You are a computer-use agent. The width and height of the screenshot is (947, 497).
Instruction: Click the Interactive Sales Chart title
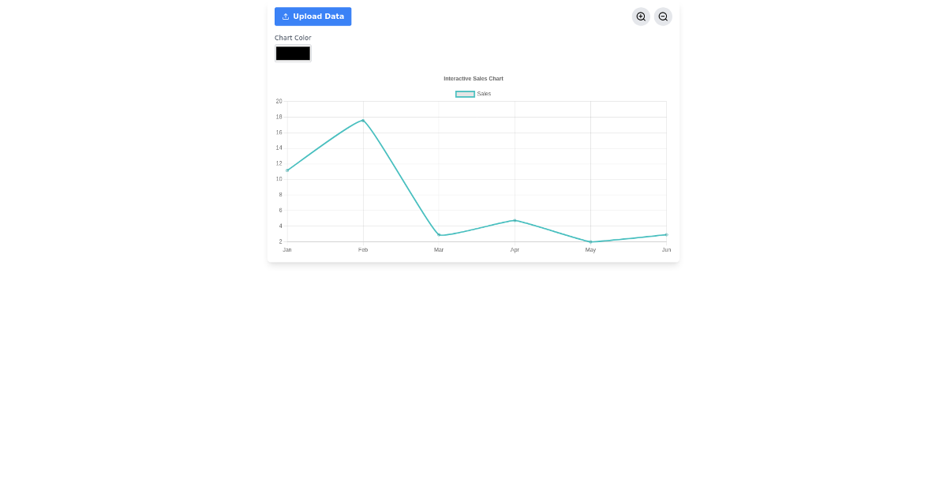pyautogui.click(x=473, y=78)
